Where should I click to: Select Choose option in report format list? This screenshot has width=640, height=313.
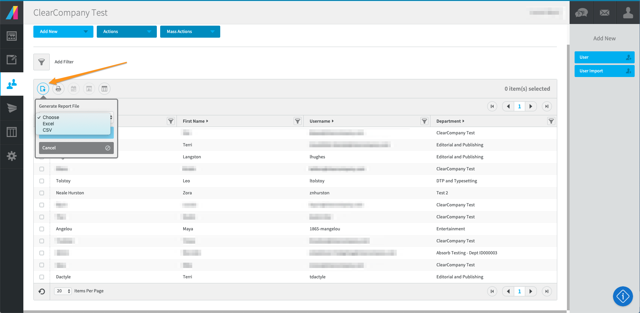click(73, 117)
